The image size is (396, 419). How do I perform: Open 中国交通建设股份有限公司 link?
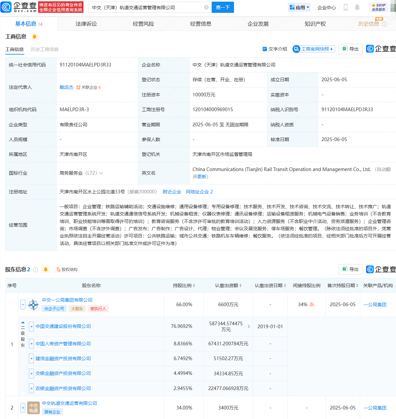point(63,326)
